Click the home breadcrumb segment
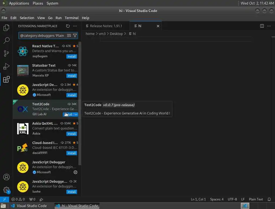 click(x=90, y=34)
